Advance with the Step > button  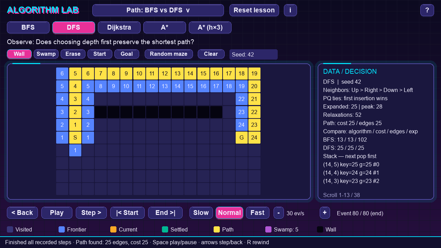pyautogui.click(x=91, y=213)
